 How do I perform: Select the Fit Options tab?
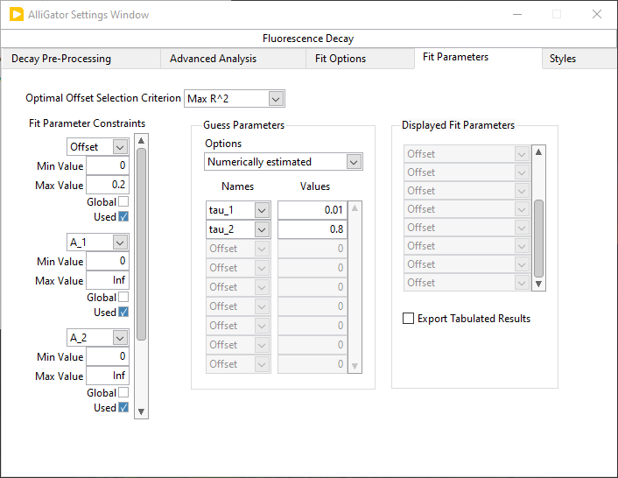[360, 59]
